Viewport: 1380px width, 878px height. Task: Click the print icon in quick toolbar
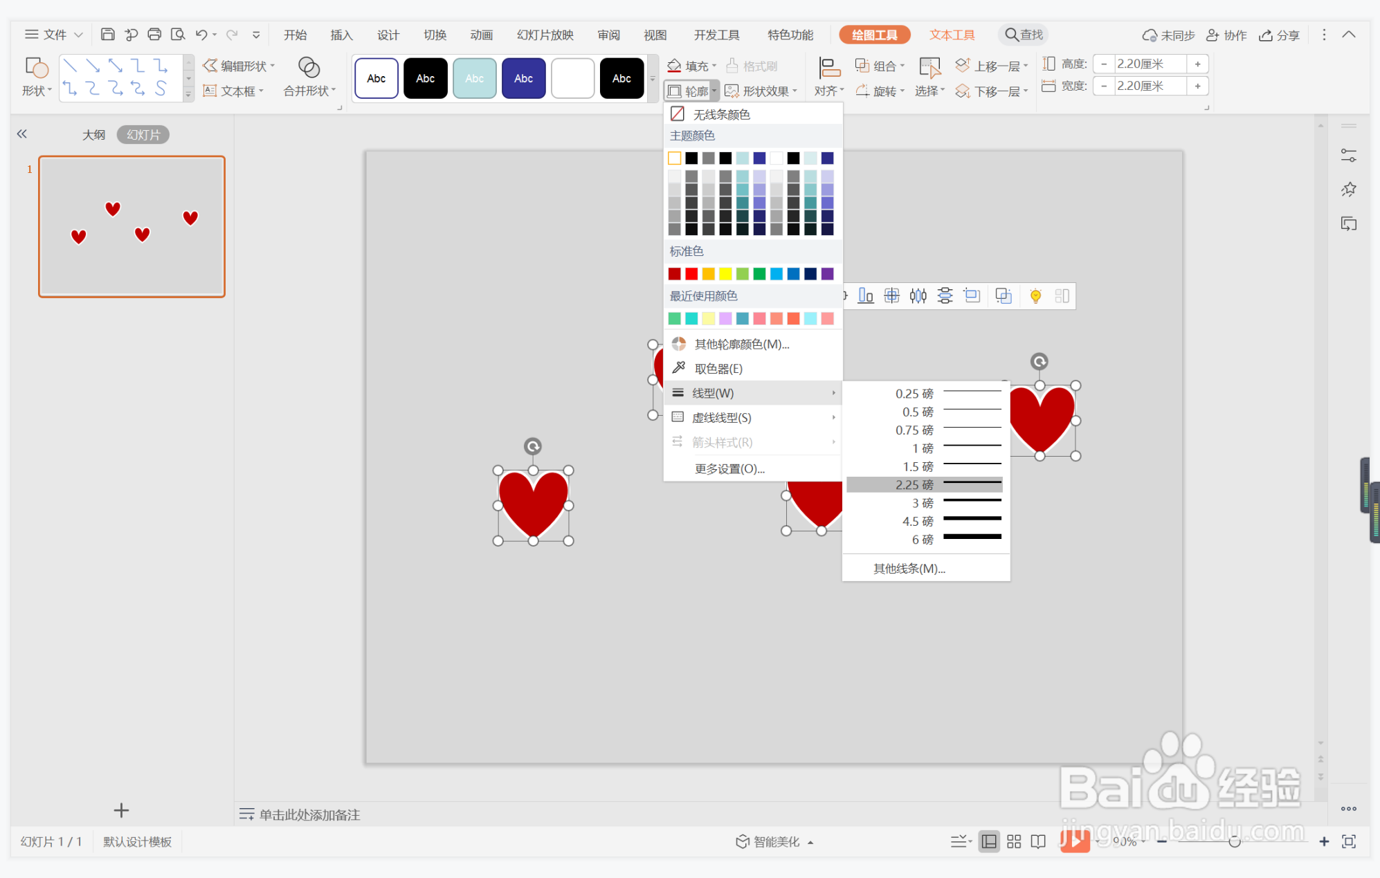pyautogui.click(x=154, y=35)
